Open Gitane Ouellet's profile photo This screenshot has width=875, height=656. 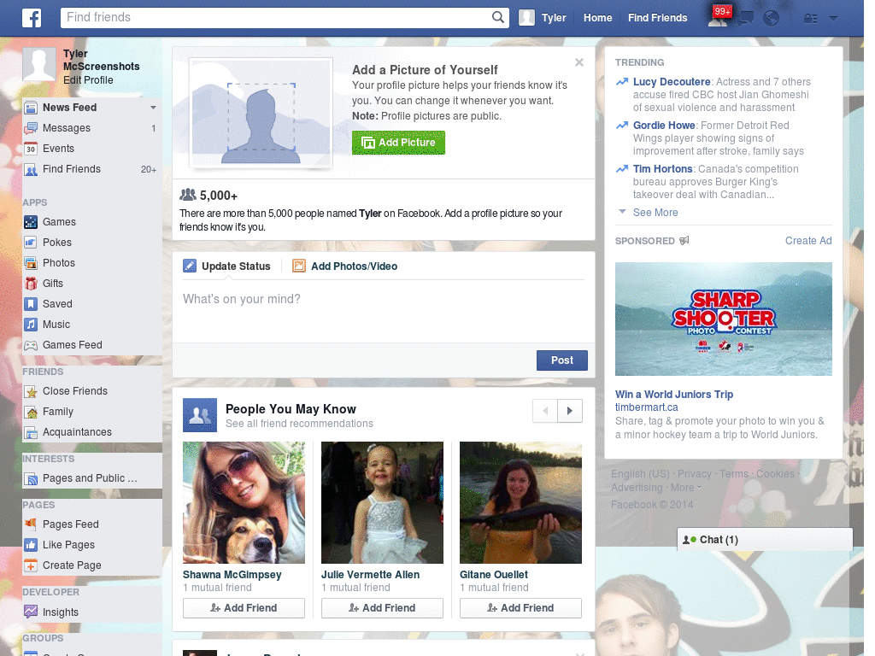(x=520, y=502)
